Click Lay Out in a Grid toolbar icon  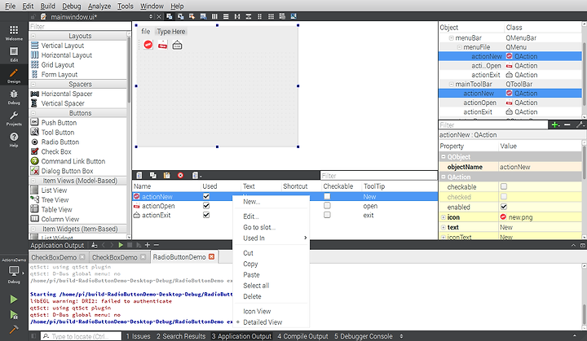point(271,16)
